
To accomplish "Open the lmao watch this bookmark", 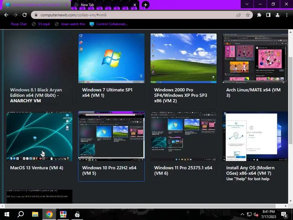I will click(x=70, y=24).
